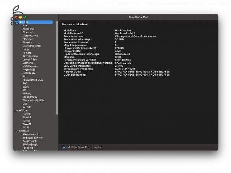Click the model identifier MacBookPro14,2
The height and width of the screenshot is (173, 231).
125,34
